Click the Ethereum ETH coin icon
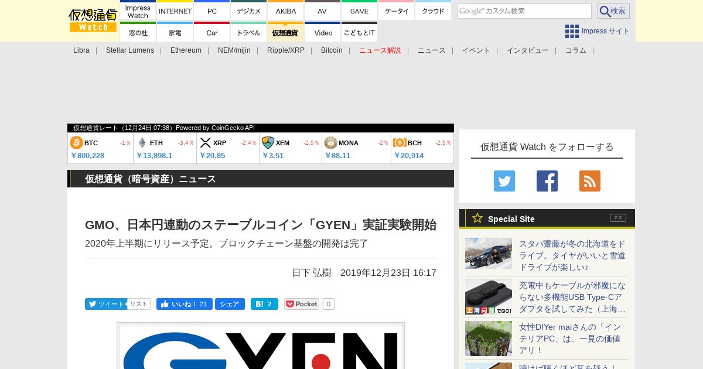 (142, 143)
